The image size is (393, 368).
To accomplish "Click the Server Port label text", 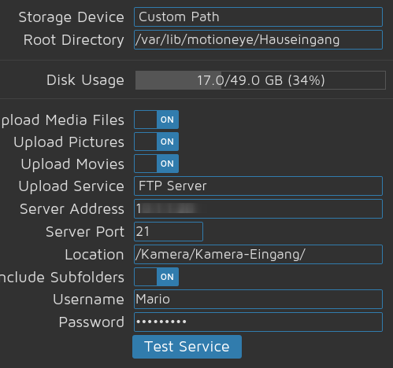I will tap(85, 232).
